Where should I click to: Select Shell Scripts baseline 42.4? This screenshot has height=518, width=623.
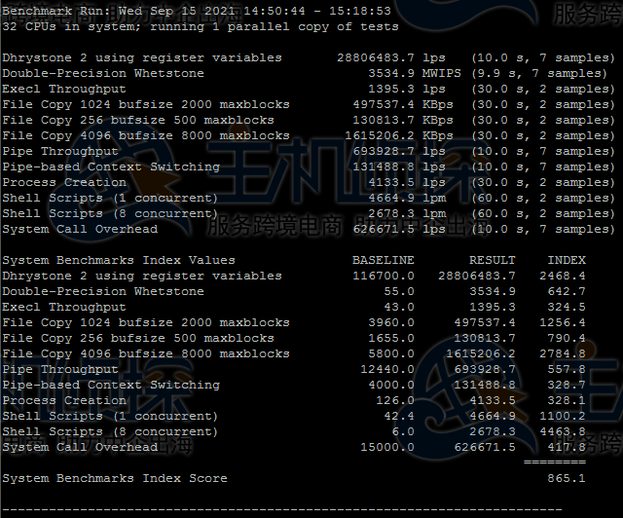point(399,416)
